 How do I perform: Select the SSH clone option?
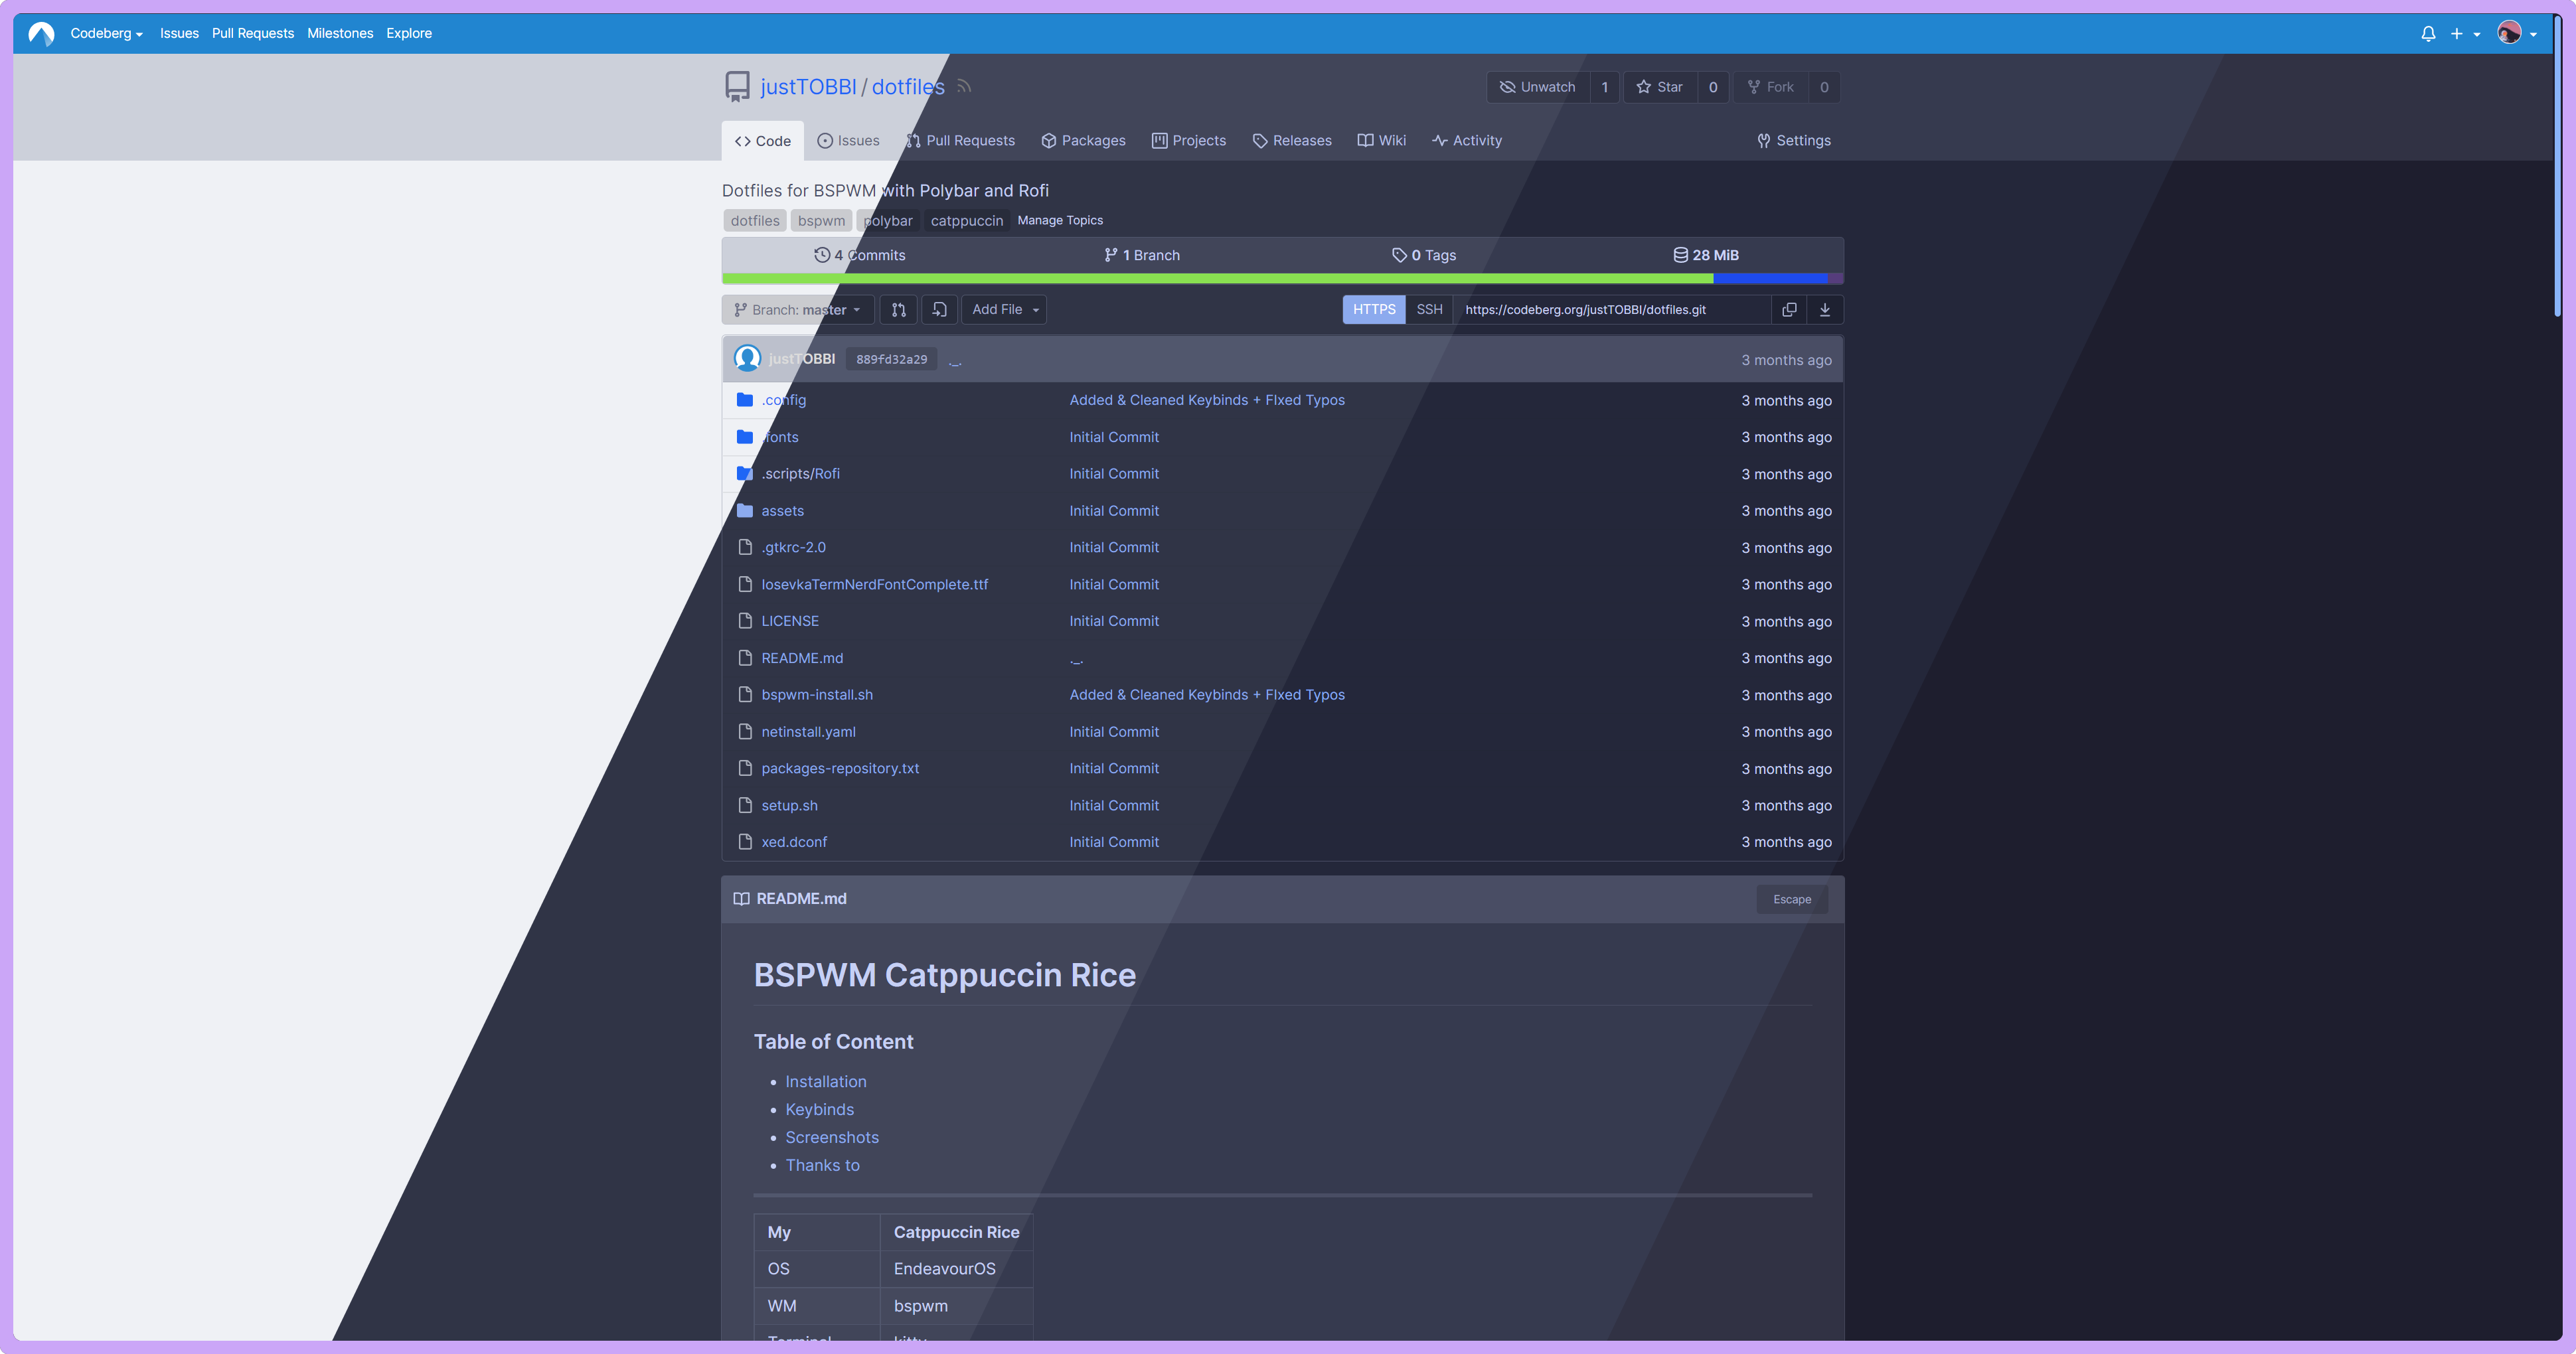click(1429, 310)
